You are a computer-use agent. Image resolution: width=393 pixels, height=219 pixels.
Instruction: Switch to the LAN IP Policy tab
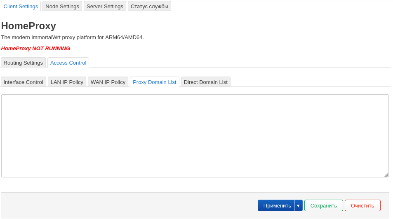tap(67, 82)
